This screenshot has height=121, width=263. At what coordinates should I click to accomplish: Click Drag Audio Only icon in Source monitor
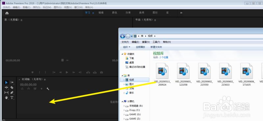67,60
